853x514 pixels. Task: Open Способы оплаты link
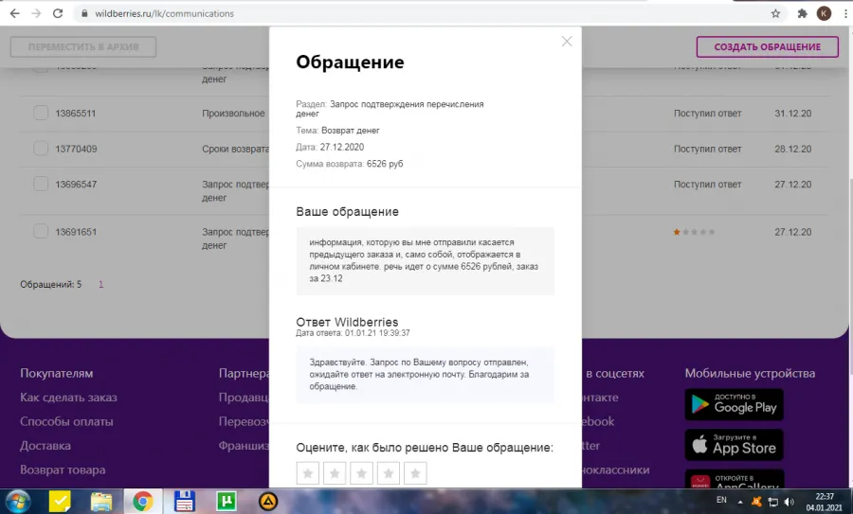[66, 421]
